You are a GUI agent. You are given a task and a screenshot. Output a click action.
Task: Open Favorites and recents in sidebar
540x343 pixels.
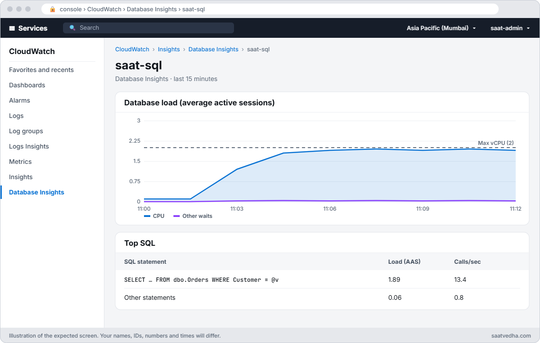pyautogui.click(x=41, y=70)
